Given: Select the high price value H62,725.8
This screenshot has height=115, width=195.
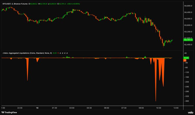Looking at the screenshot, I should pos(43,4).
